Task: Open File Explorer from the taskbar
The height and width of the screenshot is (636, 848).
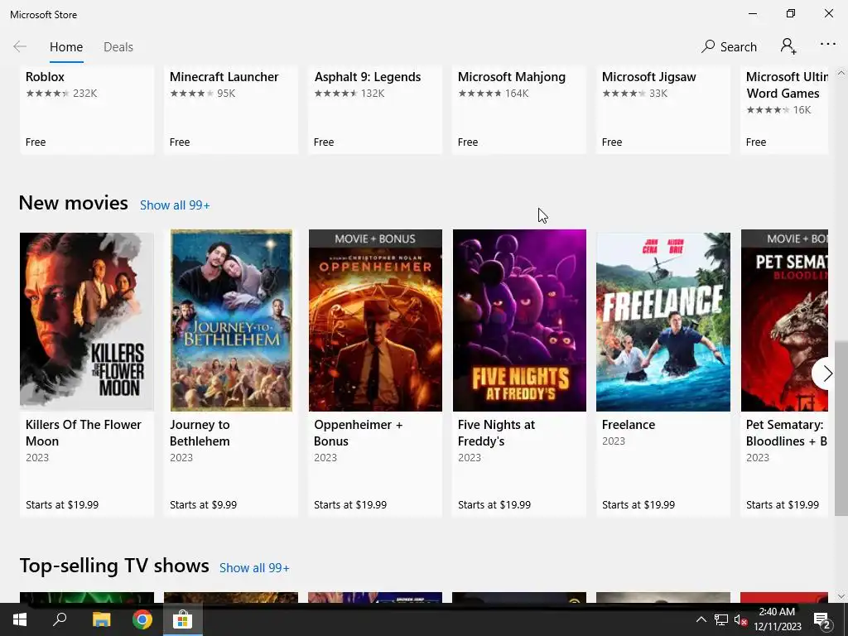Action: [101, 619]
